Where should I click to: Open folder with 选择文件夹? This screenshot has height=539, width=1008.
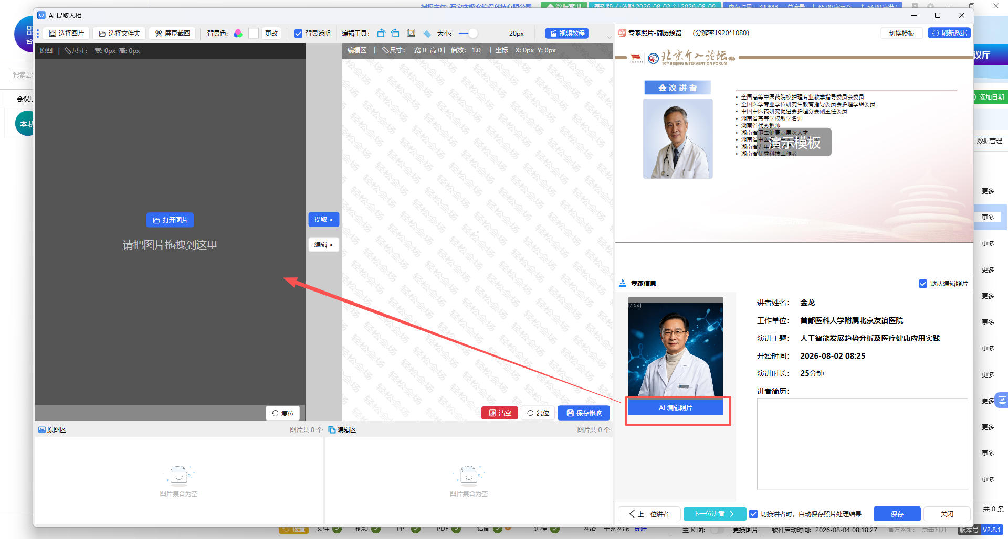click(x=120, y=34)
